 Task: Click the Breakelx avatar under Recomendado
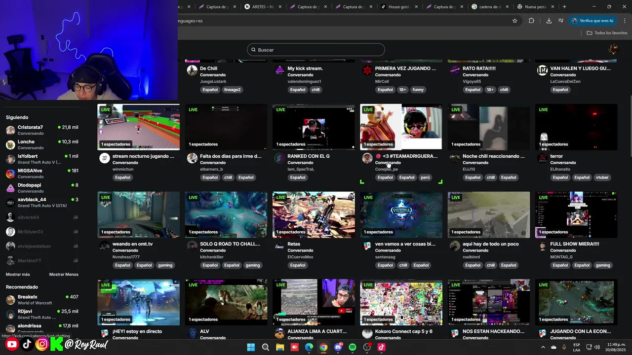point(10,300)
